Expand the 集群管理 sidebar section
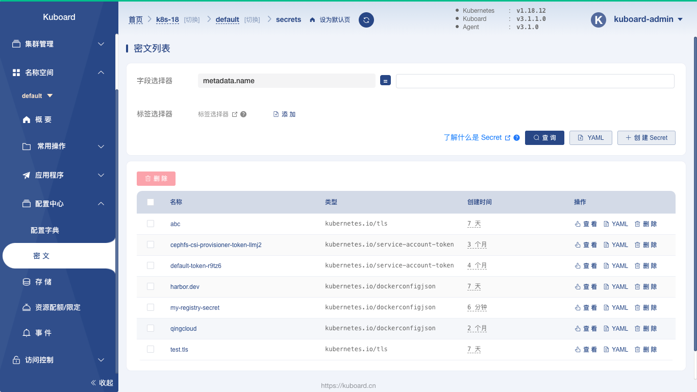 [x=59, y=44]
